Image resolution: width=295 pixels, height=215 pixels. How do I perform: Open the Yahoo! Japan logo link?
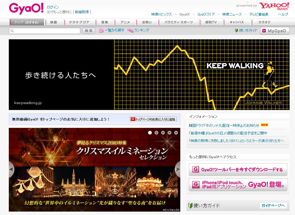click(274, 6)
